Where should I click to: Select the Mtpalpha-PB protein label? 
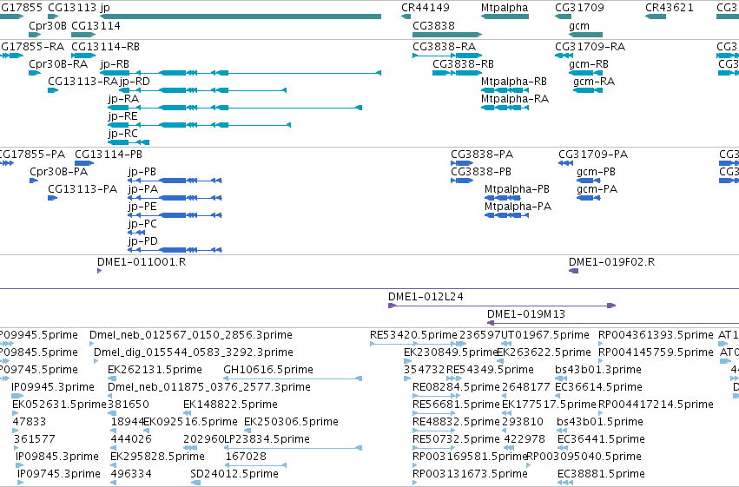517,190
